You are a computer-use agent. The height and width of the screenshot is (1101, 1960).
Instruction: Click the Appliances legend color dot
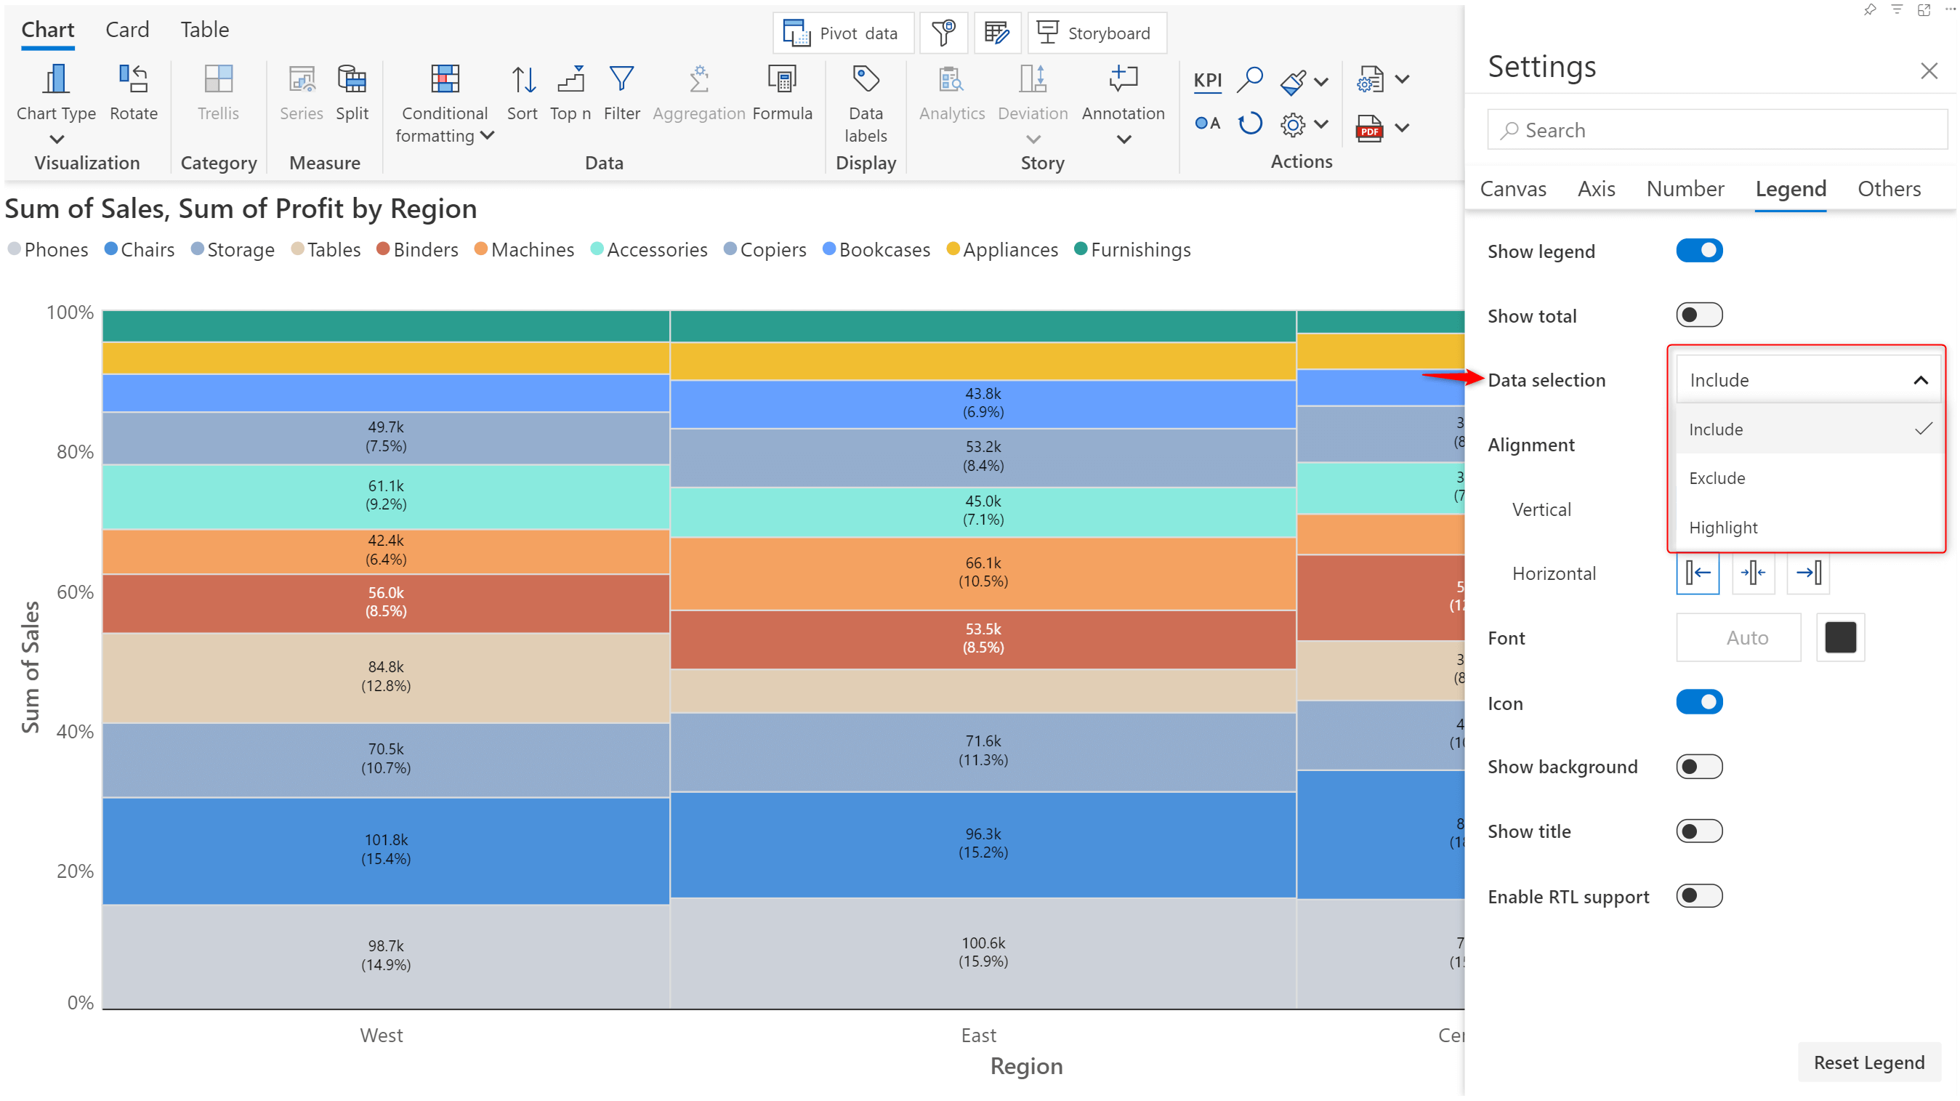click(x=952, y=249)
